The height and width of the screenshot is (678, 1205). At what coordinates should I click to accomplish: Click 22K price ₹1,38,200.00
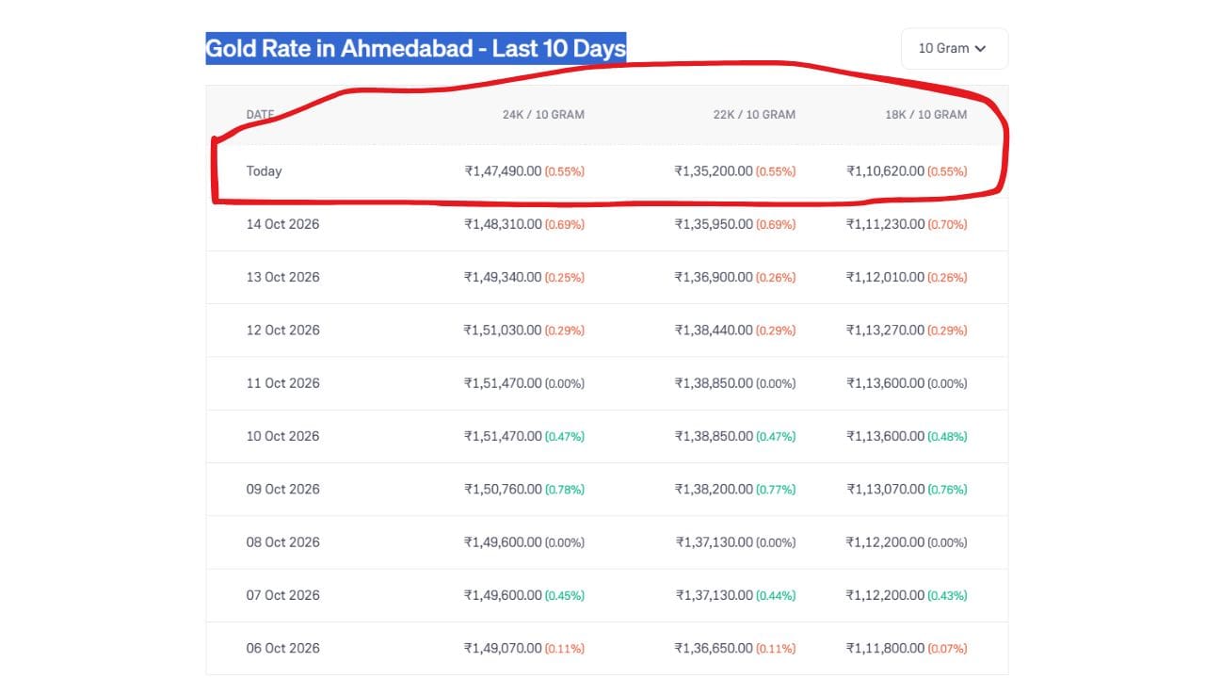pos(714,489)
